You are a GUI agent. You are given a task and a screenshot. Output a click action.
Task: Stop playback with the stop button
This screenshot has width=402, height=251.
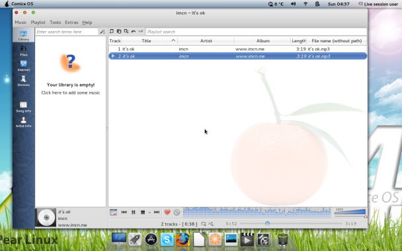pos(143,212)
